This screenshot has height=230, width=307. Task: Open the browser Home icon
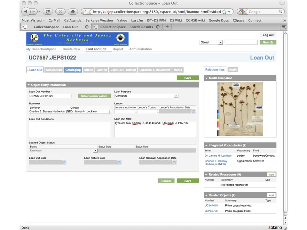(x=73, y=12)
